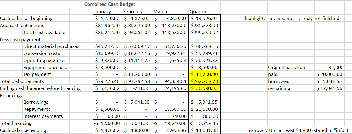
Task: Select highlighted Quarter total disbursements $262,708.70
Action: [x=205, y=81]
